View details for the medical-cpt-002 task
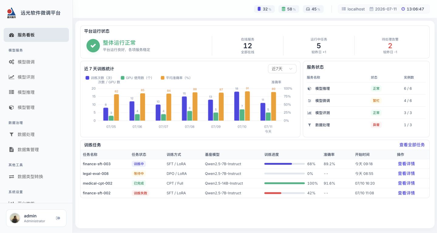Viewport: 437px width, 233px height. pos(406,183)
